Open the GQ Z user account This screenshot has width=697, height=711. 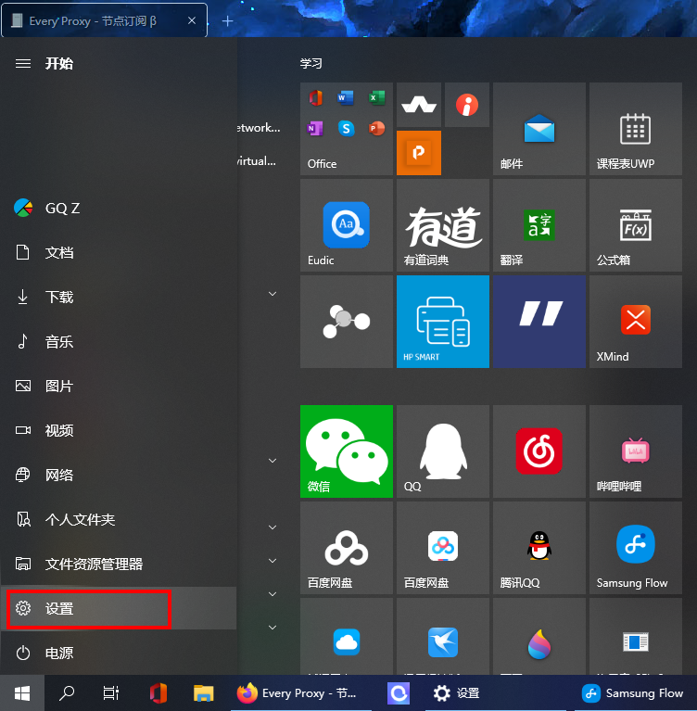tap(118, 209)
